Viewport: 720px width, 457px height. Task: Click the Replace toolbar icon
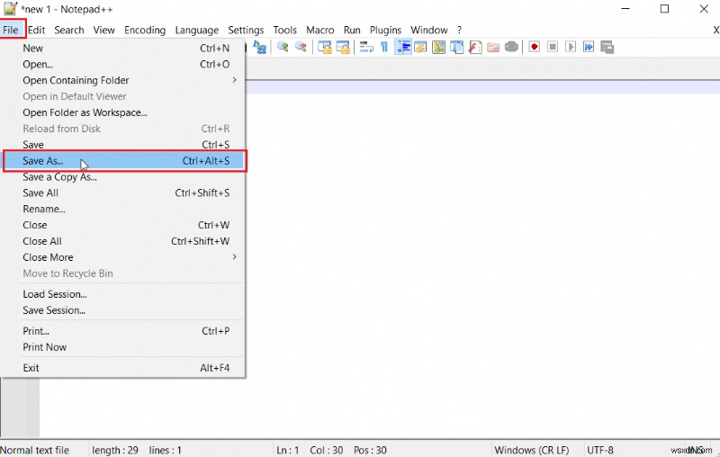[x=260, y=47]
